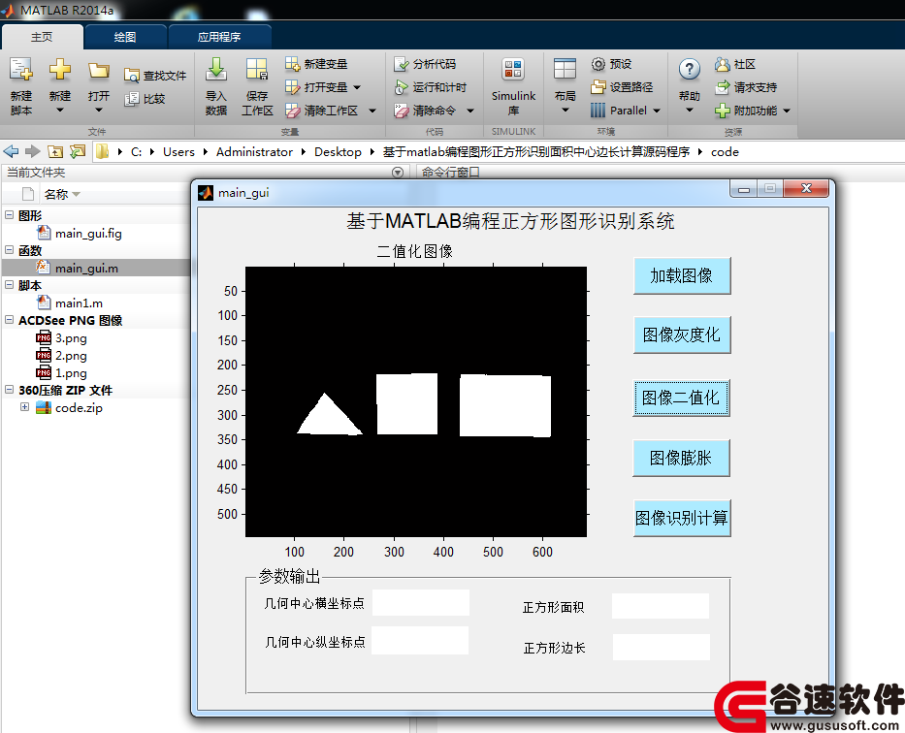The width and height of the screenshot is (905, 733).
Task: Click the forward navigation arrow
Action: (32, 151)
